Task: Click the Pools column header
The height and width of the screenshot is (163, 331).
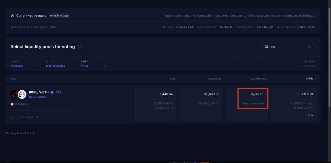Action: pyautogui.click(x=13, y=78)
